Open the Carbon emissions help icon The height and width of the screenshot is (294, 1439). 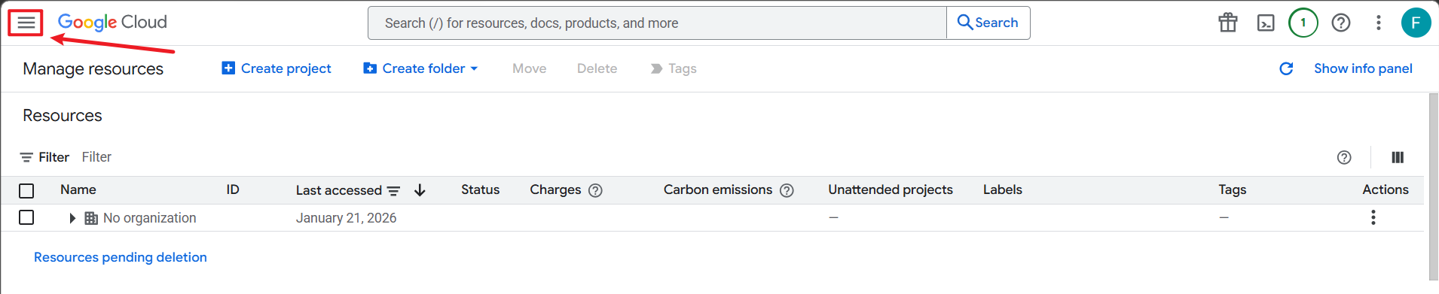click(x=787, y=190)
